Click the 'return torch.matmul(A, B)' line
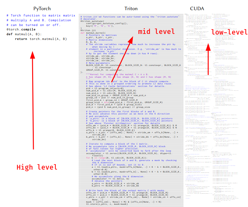The width and height of the screenshot is (248, 207). 41,39
